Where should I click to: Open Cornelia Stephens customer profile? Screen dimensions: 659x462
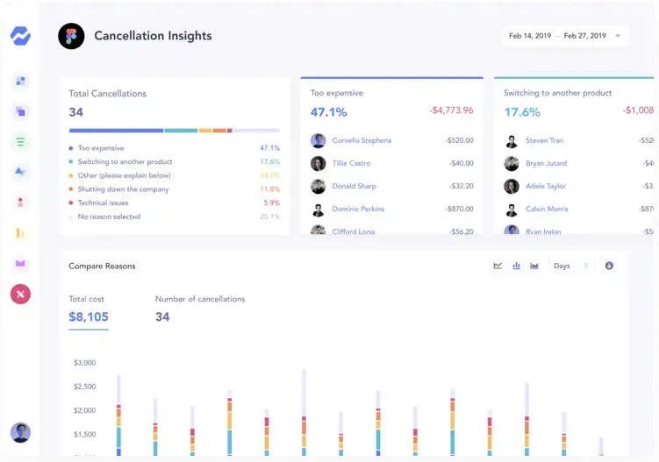coord(362,140)
